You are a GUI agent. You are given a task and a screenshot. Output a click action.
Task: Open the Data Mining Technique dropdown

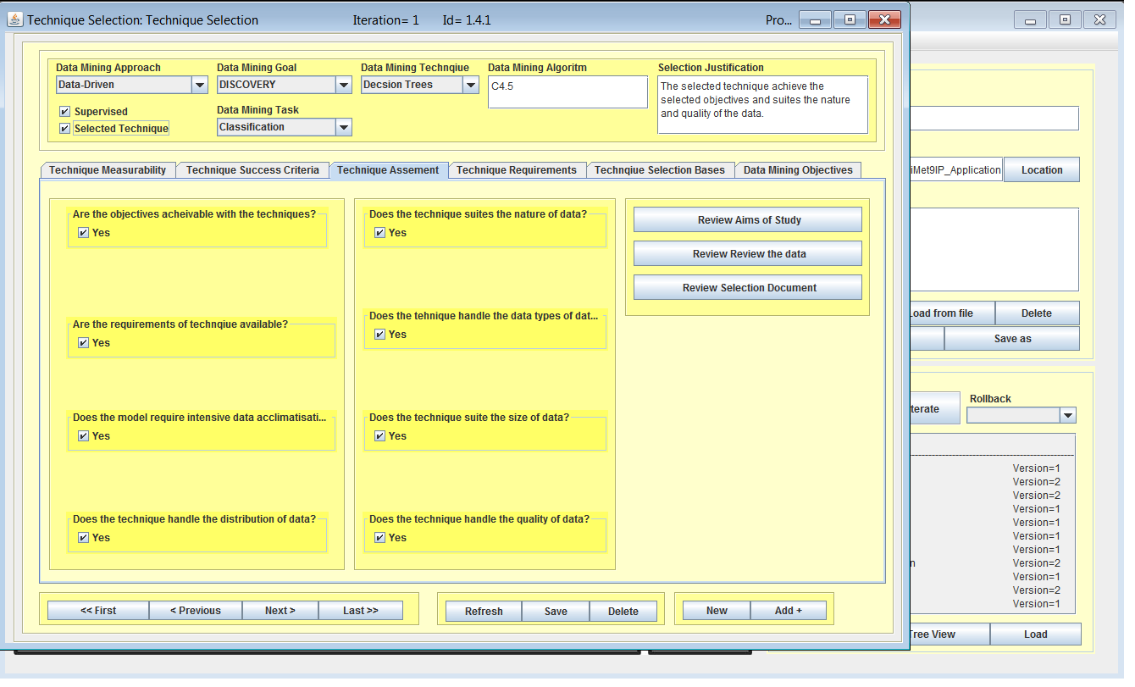pos(471,85)
